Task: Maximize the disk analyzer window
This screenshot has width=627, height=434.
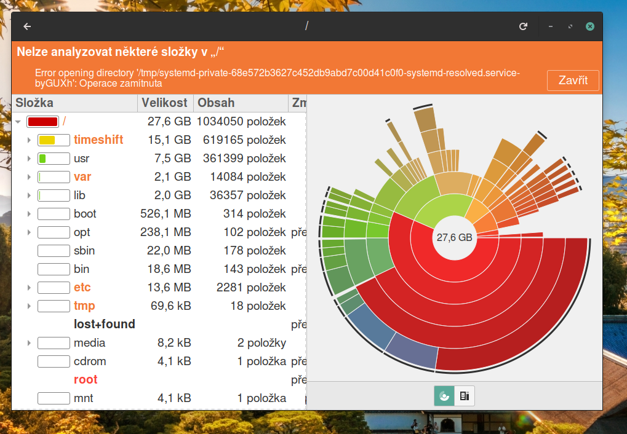Action: tap(570, 26)
